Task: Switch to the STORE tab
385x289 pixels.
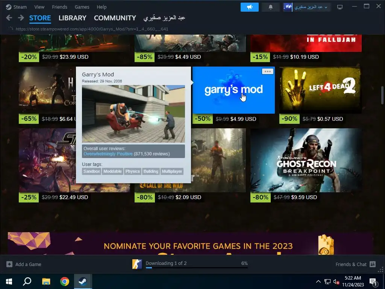Action: [40, 18]
